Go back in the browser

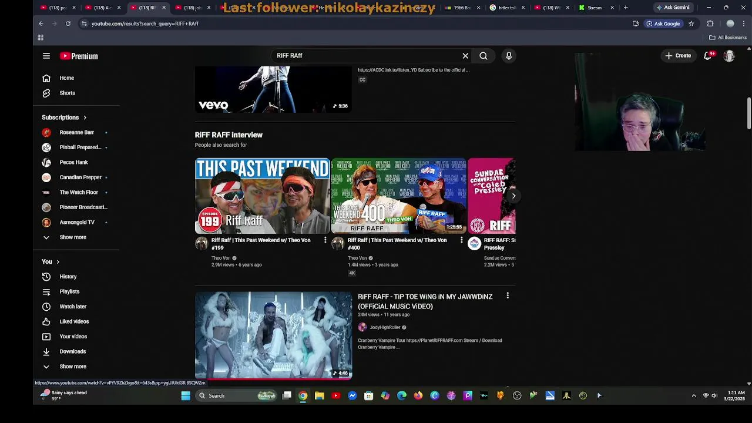[x=41, y=23]
